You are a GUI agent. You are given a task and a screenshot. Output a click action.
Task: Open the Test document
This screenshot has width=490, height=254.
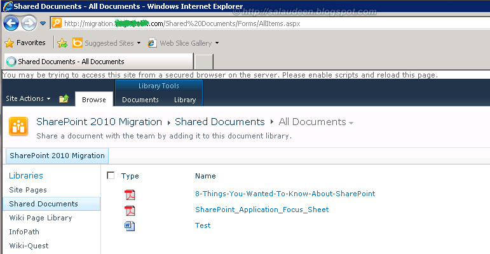coord(203,225)
